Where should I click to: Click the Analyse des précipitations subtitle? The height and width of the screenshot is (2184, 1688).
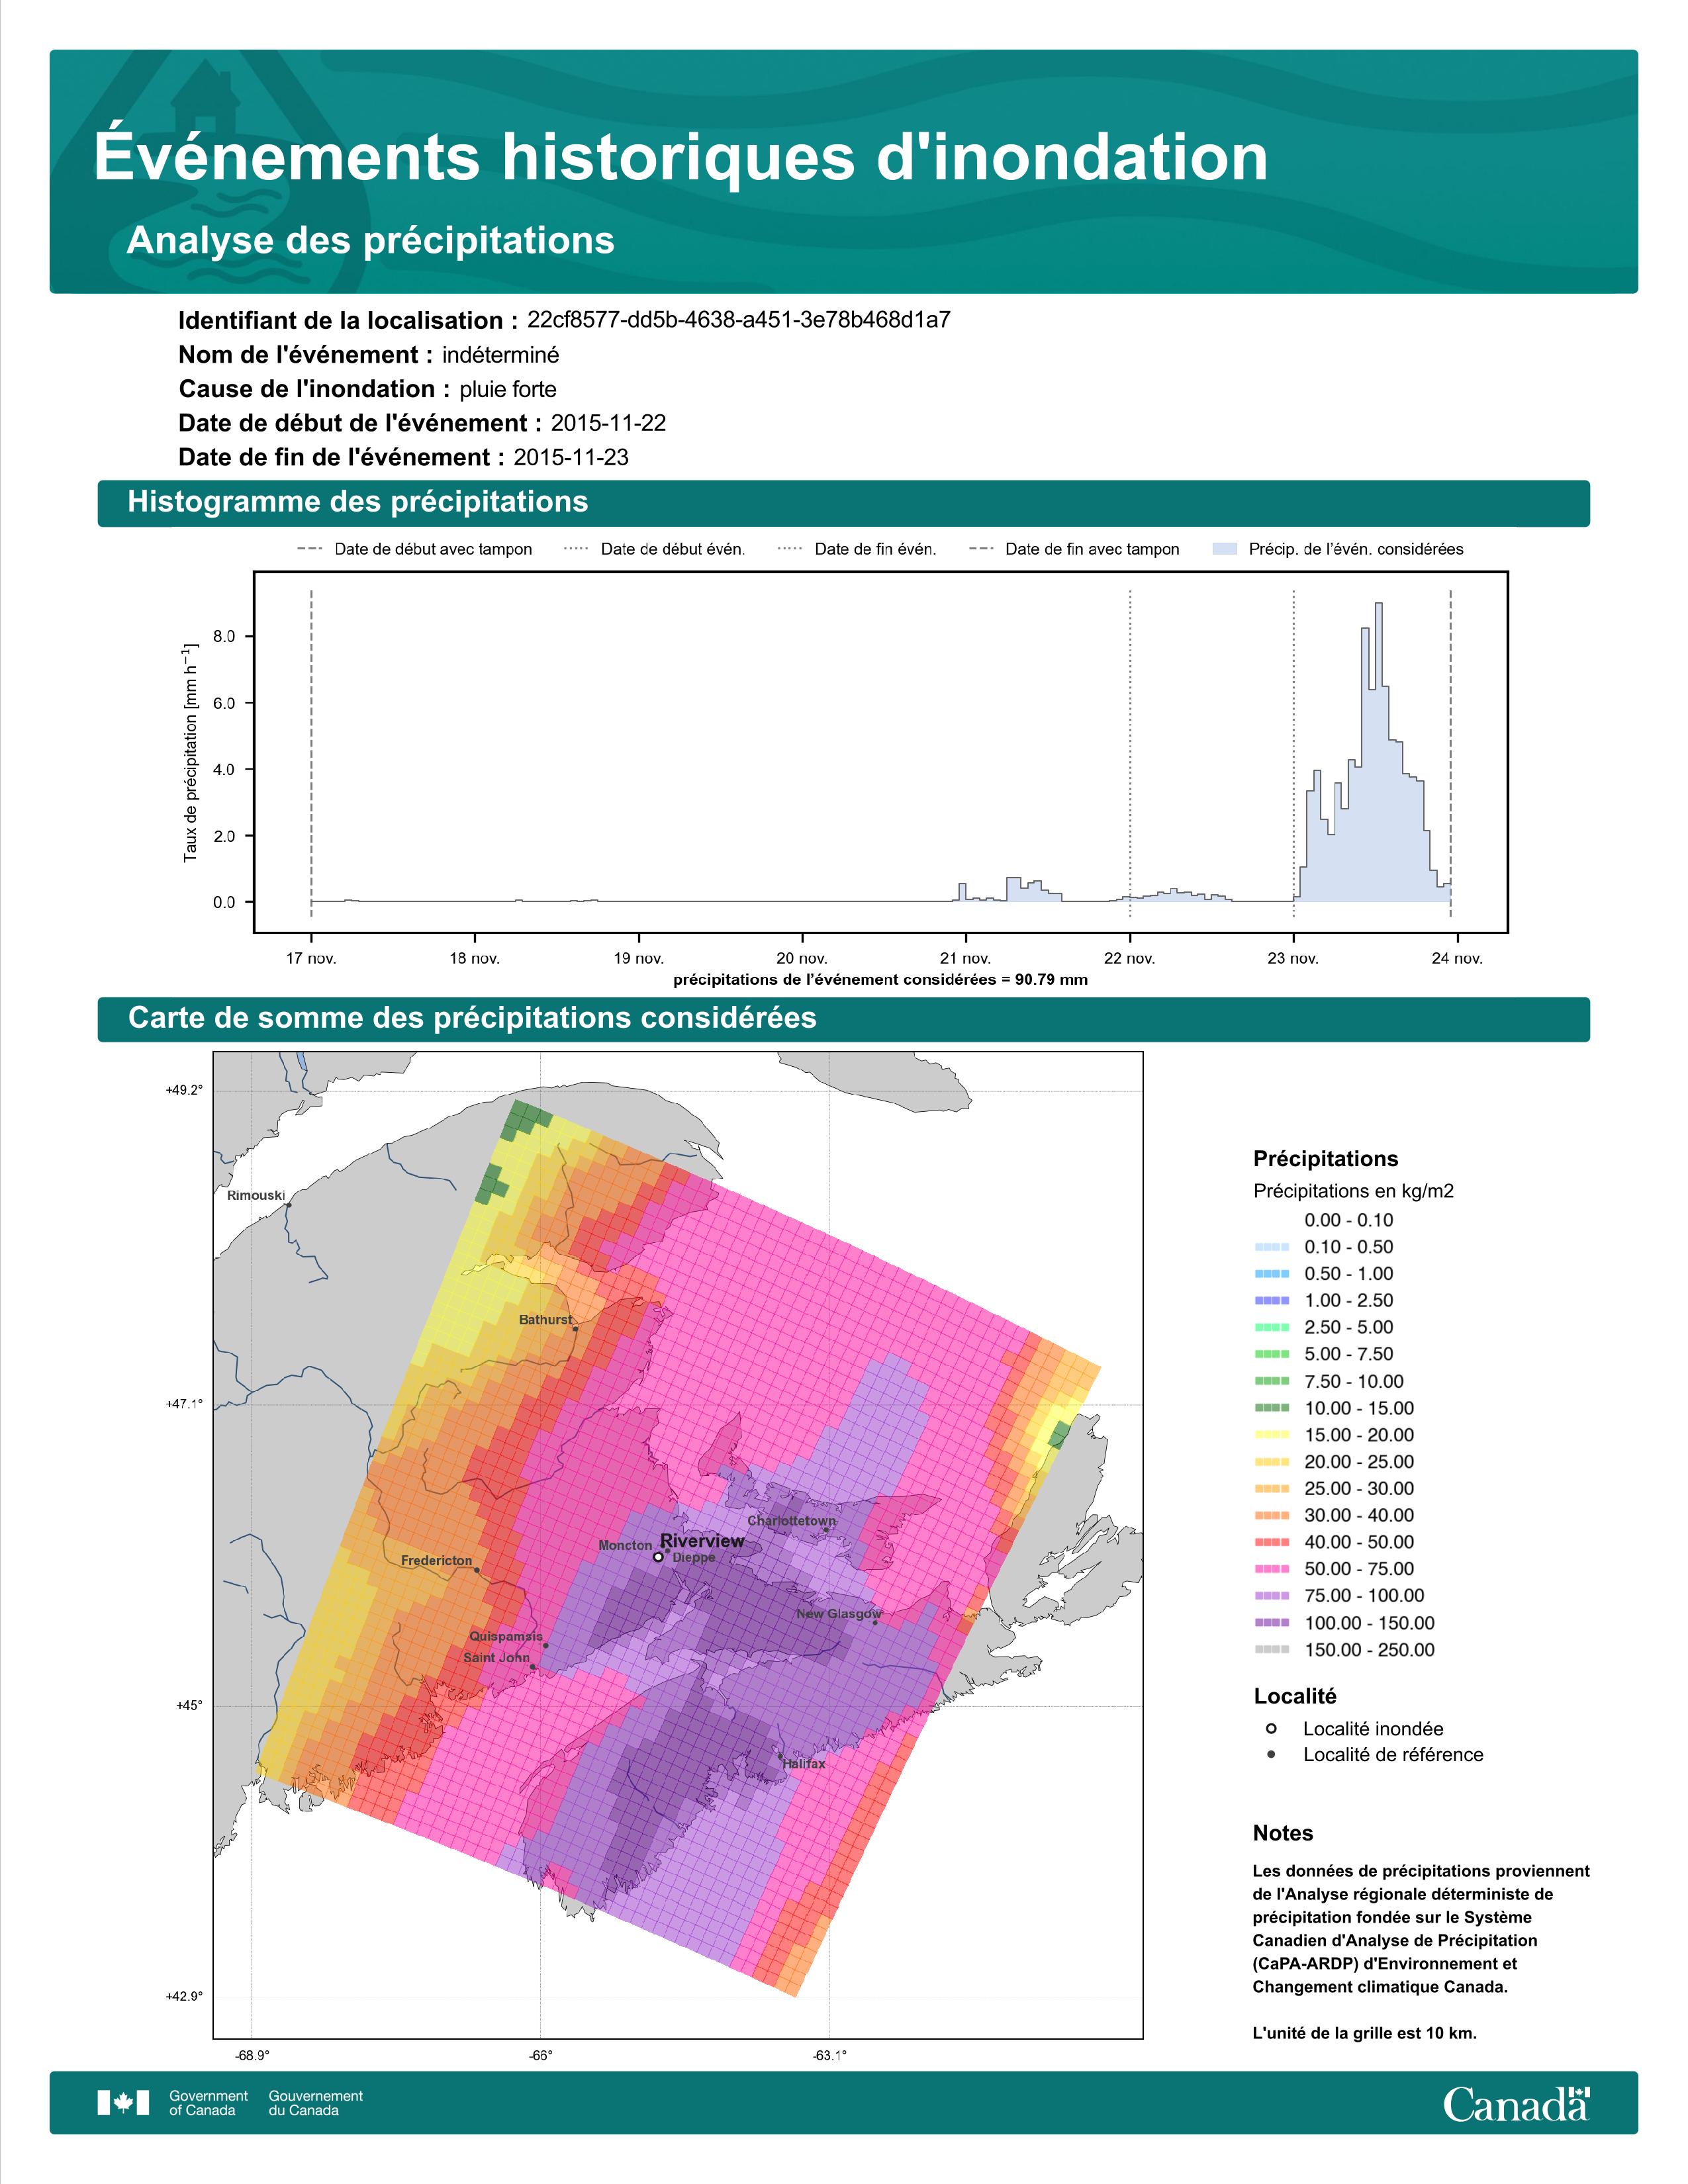tap(370, 241)
